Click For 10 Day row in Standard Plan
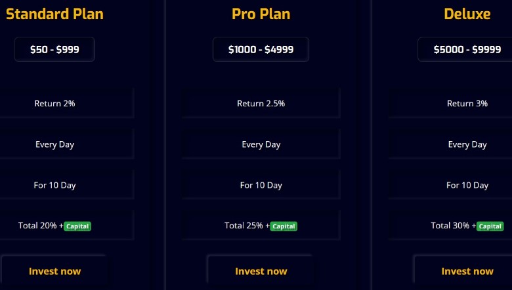The image size is (512, 290). (66, 185)
